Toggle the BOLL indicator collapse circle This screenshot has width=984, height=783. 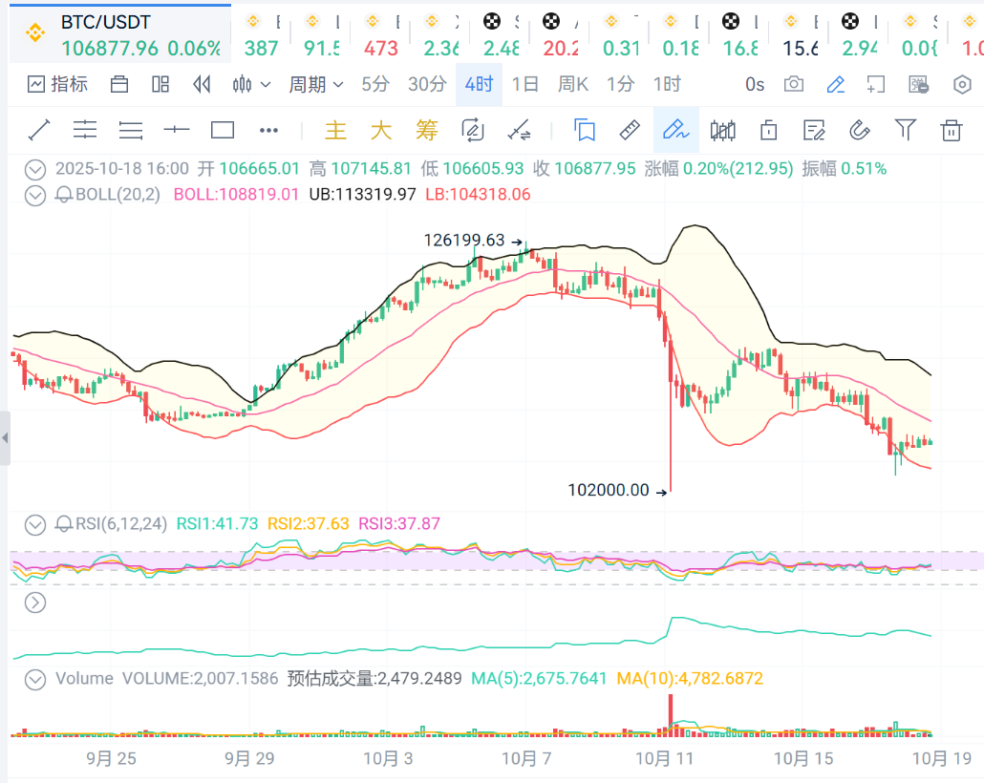pos(35,195)
